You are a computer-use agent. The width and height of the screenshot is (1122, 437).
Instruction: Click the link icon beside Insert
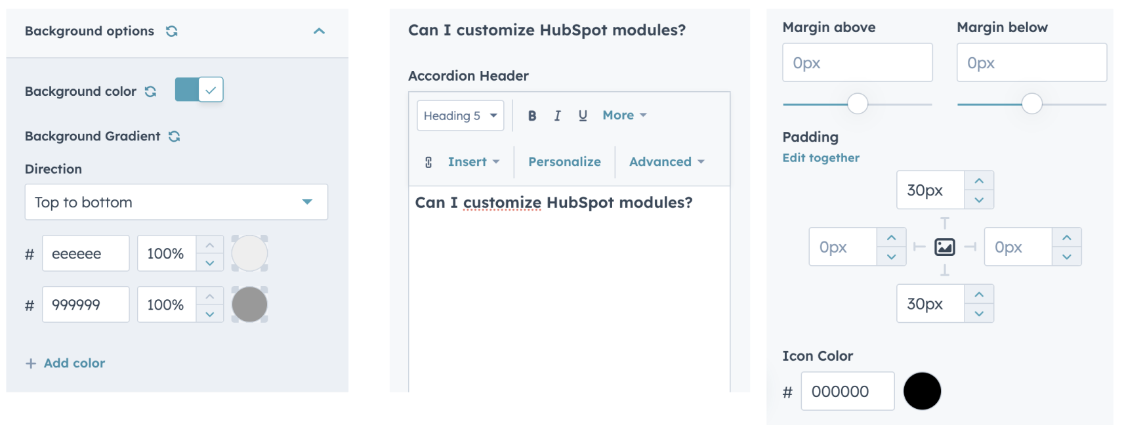point(428,162)
